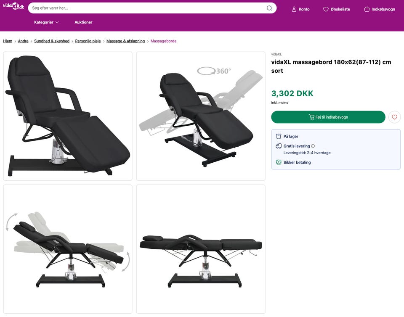Open the fully flat massage table image
This screenshot has height=317, width=404.
click(x=201, y=249)
